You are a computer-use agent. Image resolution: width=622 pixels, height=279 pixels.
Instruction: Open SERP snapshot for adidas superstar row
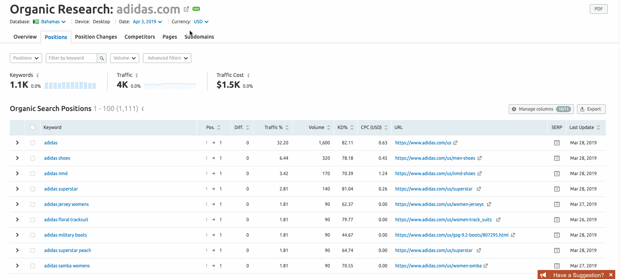pos(557,189)
